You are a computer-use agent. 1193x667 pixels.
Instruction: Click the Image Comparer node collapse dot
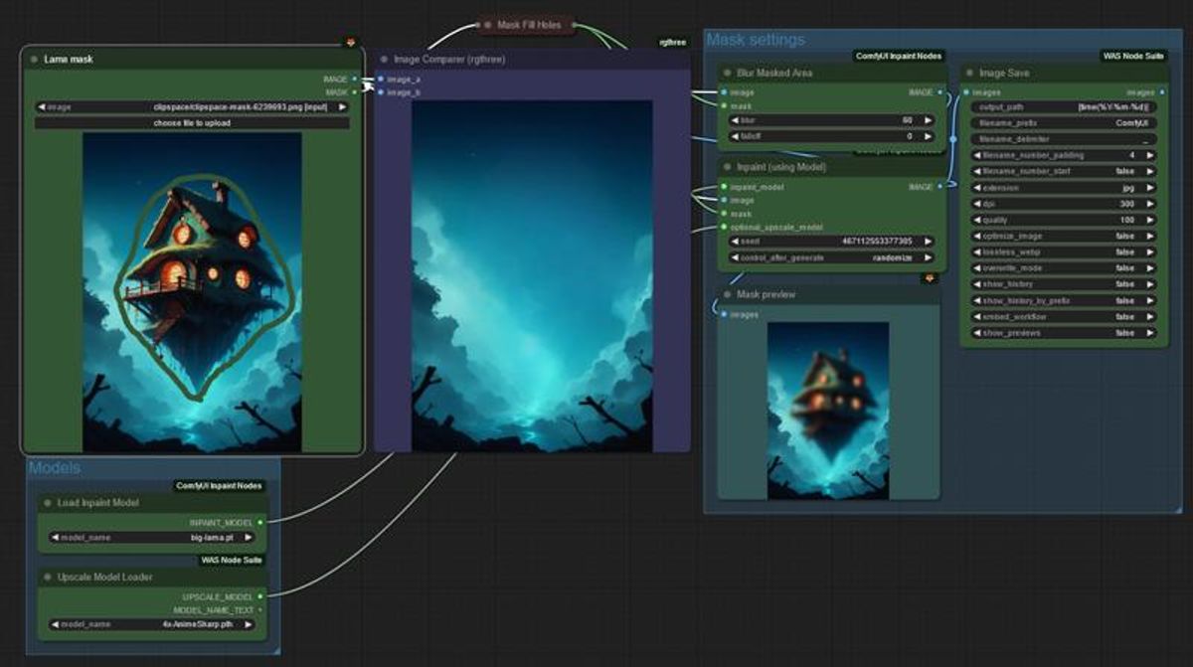click(384, 60)
